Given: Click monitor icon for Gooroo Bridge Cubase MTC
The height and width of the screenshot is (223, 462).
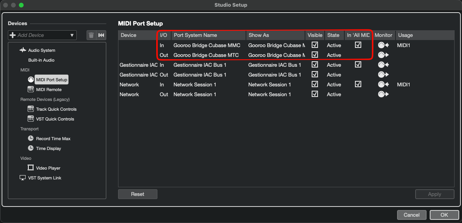Looking at the screenshot, I should 383,55.
